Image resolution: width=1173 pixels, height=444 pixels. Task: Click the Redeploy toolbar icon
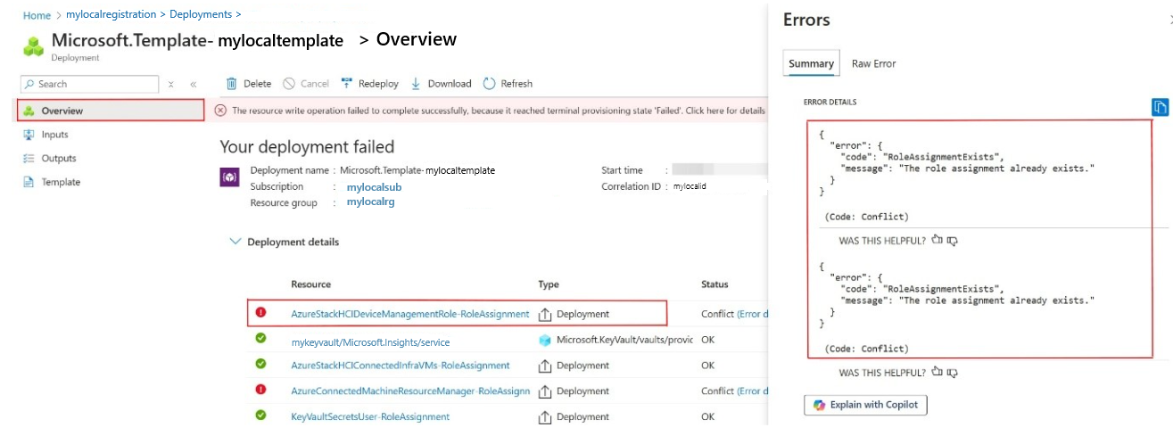(347, 84)
